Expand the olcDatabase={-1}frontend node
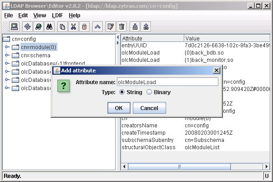 click(7, 63)
